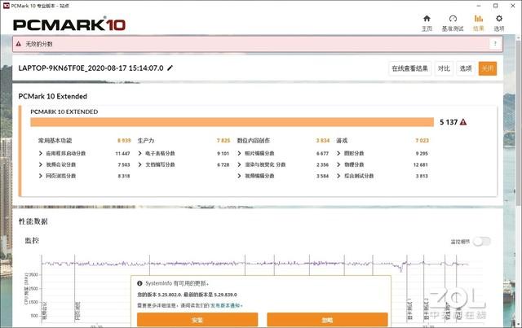Click the overall score 5 137

(449, 122)
